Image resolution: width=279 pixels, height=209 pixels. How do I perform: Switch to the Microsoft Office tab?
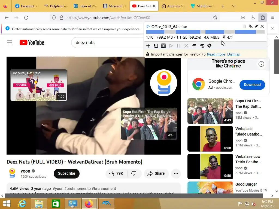(x=115, y=6)
